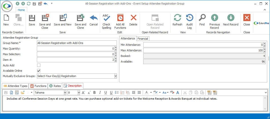
Task: Click Show All Field Codes icon
Action: pyautogui.click(x=209, y=93)
